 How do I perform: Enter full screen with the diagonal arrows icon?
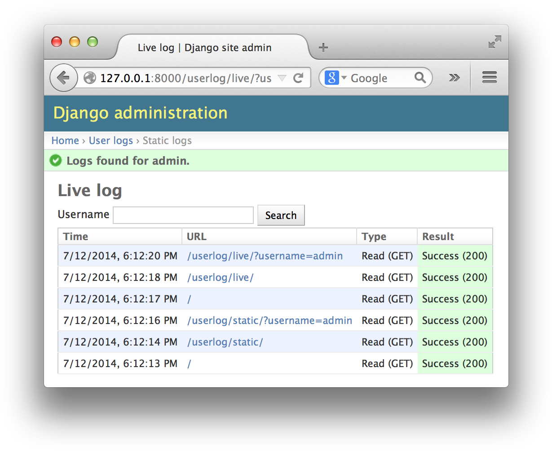point(495,42)
